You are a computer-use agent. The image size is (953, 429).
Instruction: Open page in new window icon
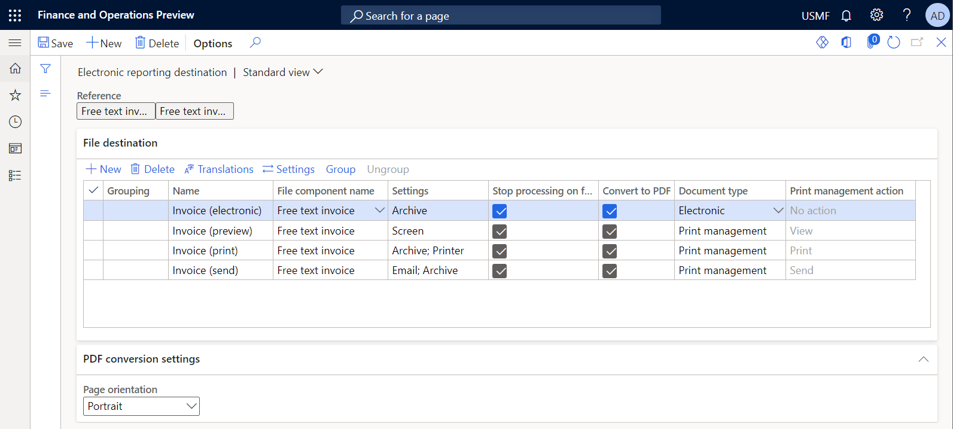(x=917, y=42)
